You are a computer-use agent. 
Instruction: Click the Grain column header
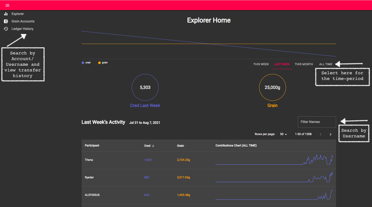180,146
